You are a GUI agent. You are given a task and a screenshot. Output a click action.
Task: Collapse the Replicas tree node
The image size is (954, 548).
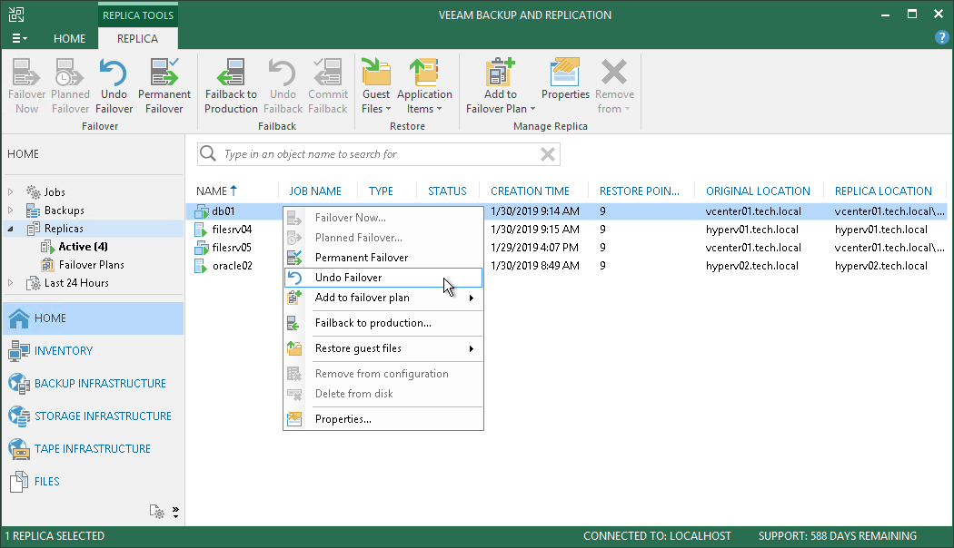click(10, 229)
